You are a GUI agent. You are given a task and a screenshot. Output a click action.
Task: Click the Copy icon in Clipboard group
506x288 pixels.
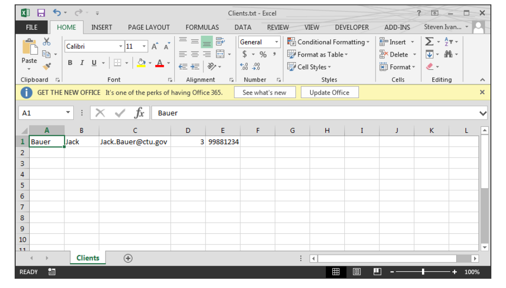46,54
